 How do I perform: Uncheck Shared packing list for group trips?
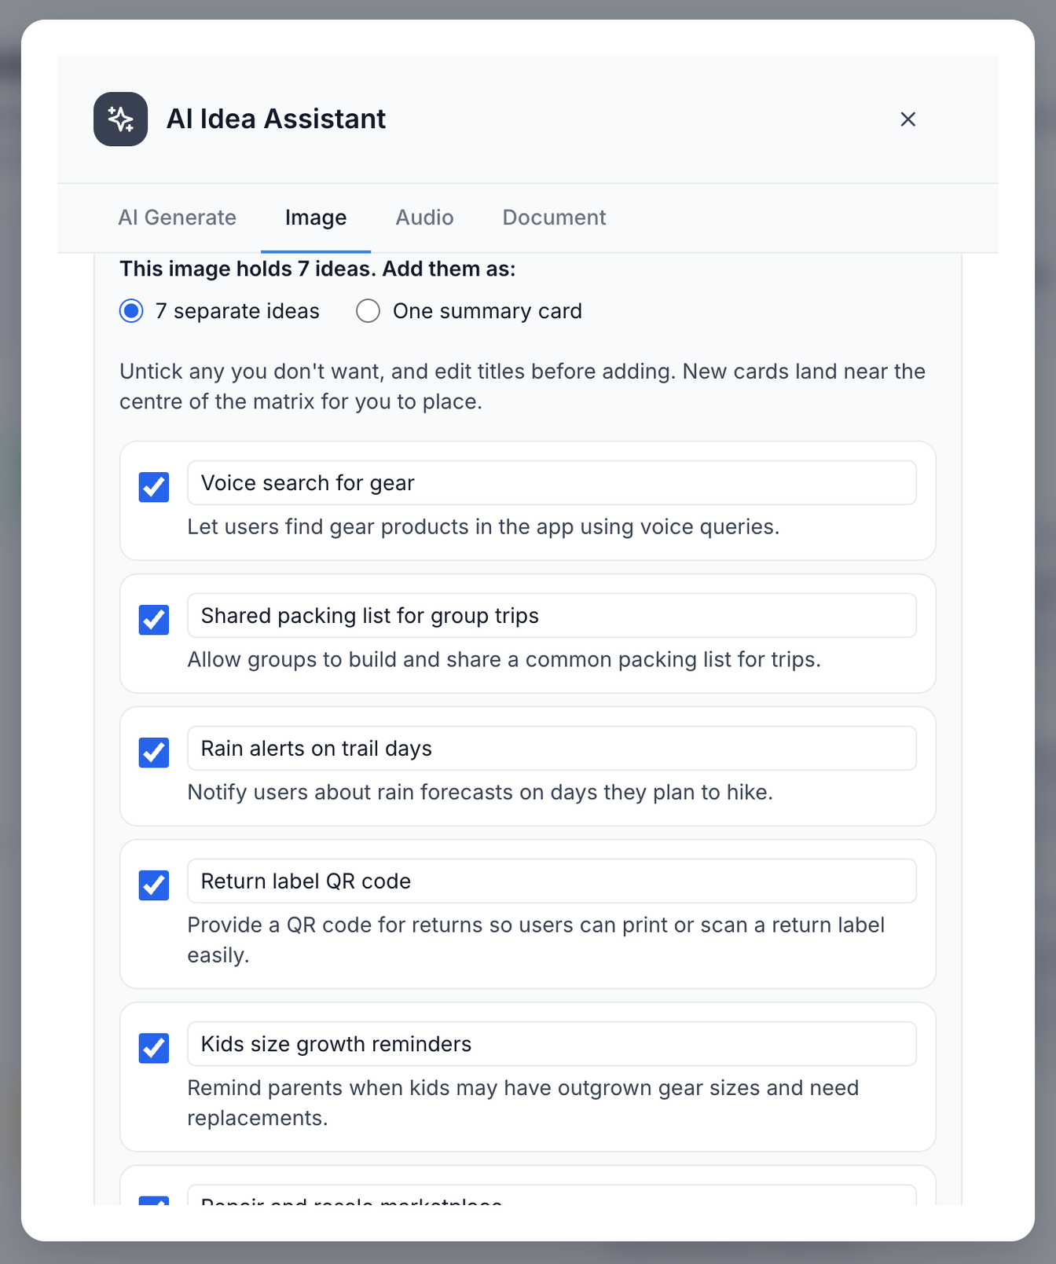(x=154, y=620)
